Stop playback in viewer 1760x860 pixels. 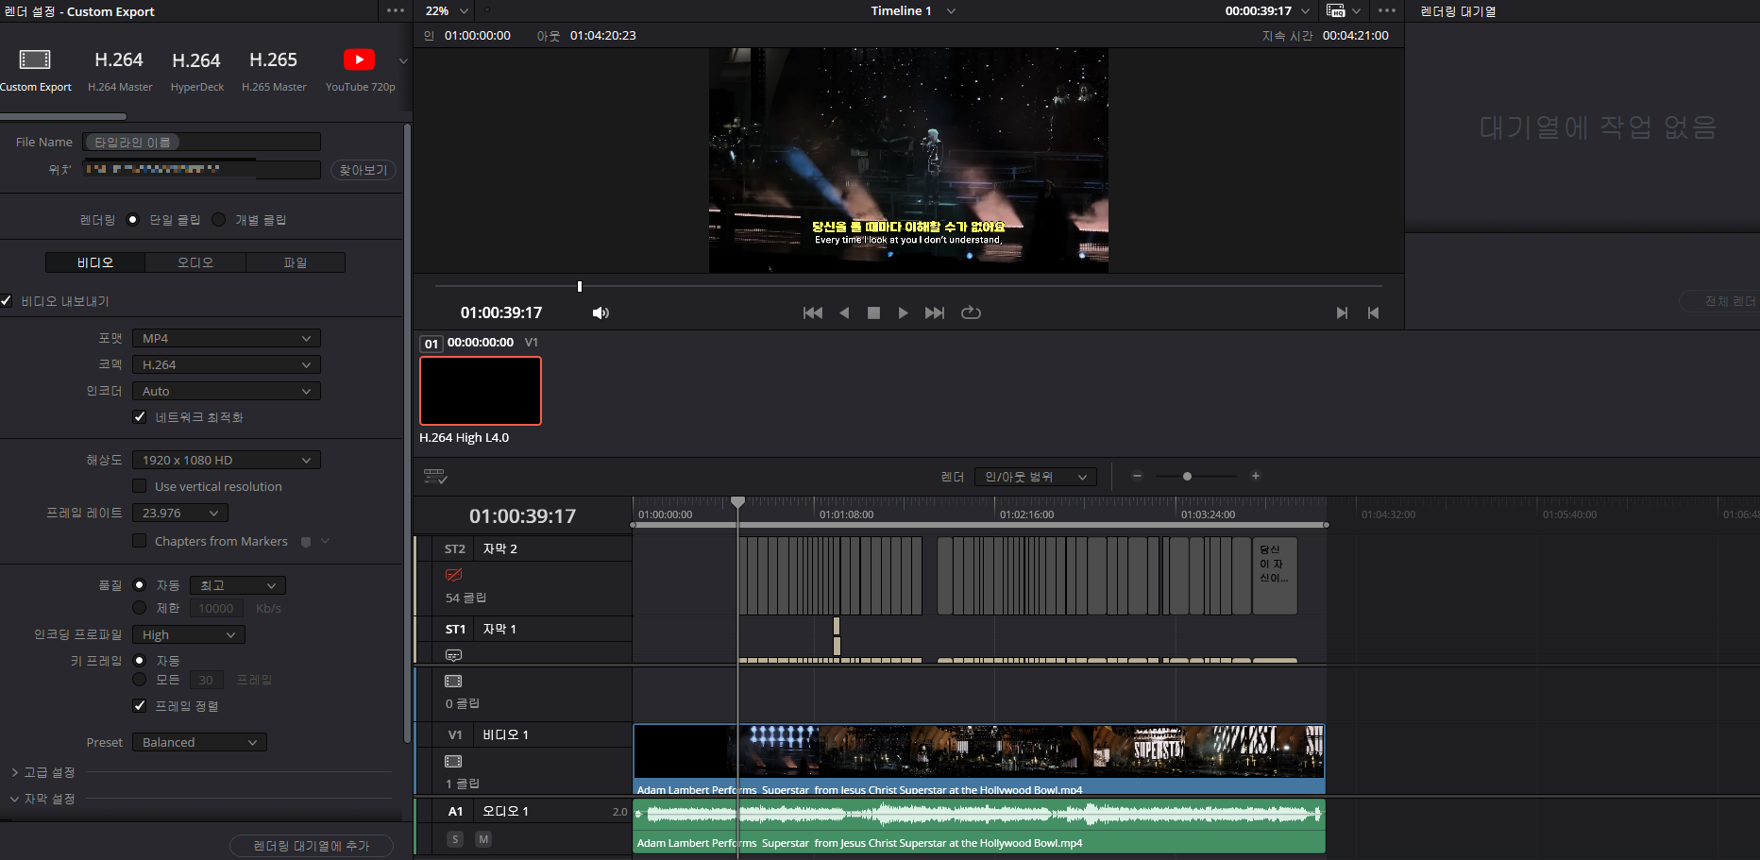click(x=873, y=312)
